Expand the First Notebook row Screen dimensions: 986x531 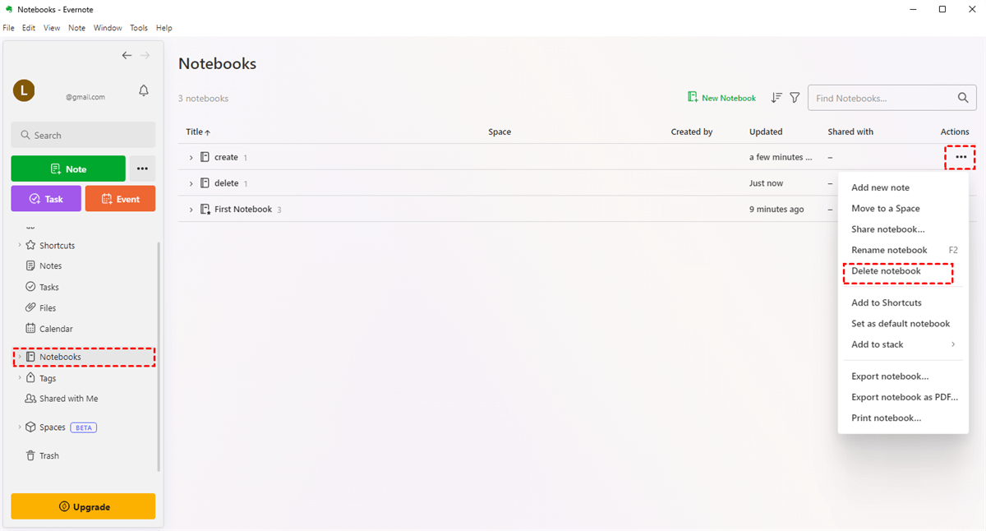tap(191, 210)
